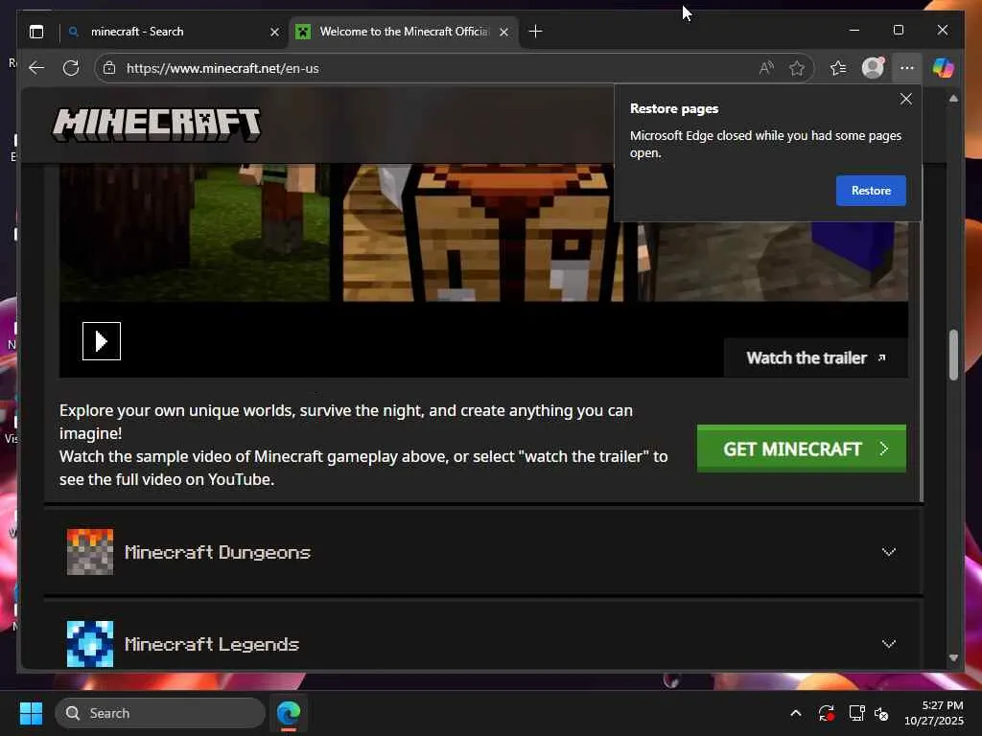982x736 pixels.
Task: Add this page to favorites star
Action: 797,68
